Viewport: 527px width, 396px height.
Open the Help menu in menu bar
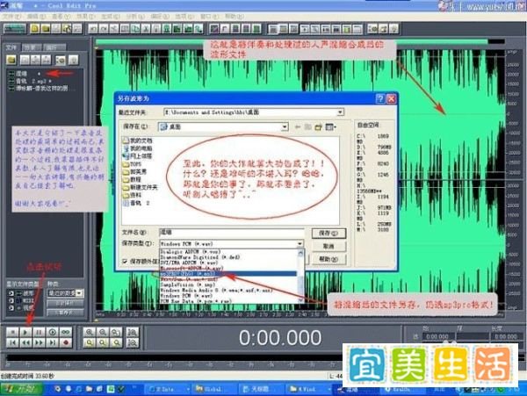pos(235,16)
